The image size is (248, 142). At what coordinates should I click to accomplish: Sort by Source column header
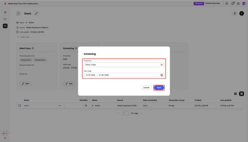tap(120, 100)
